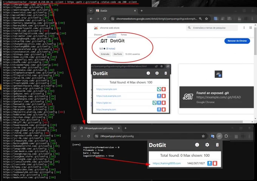The image size is (257, 181).
Task: Click the horizontal scrollbar left arrow
Action: [x=89, y=122]
